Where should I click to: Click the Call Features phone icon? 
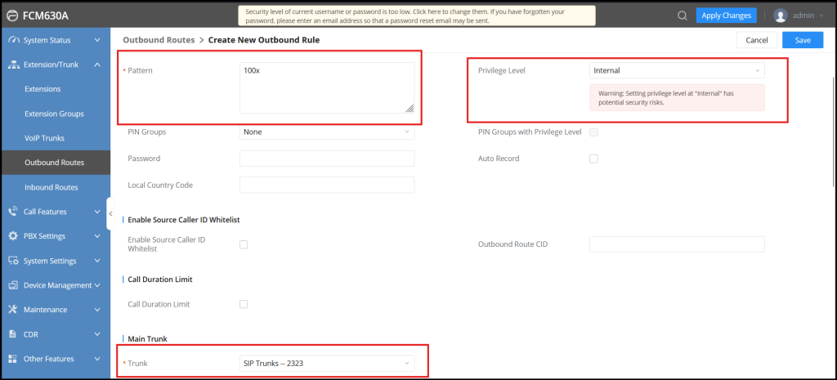coord(13,212)
